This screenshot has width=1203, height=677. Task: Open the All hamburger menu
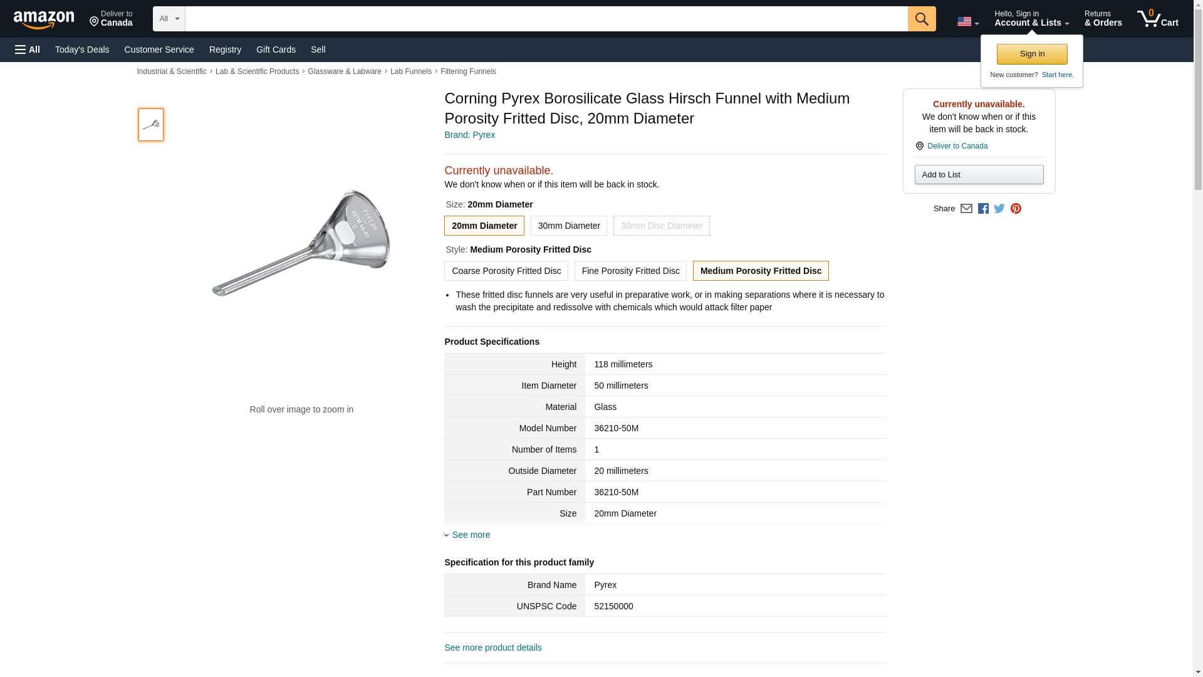point(28,50)
